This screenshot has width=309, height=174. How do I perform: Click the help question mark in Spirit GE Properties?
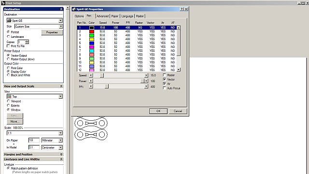pos(182,9)
